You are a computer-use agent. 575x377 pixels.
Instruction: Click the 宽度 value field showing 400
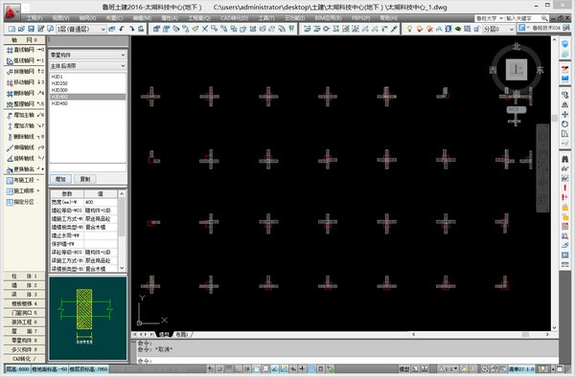click(x=101, y=202)
